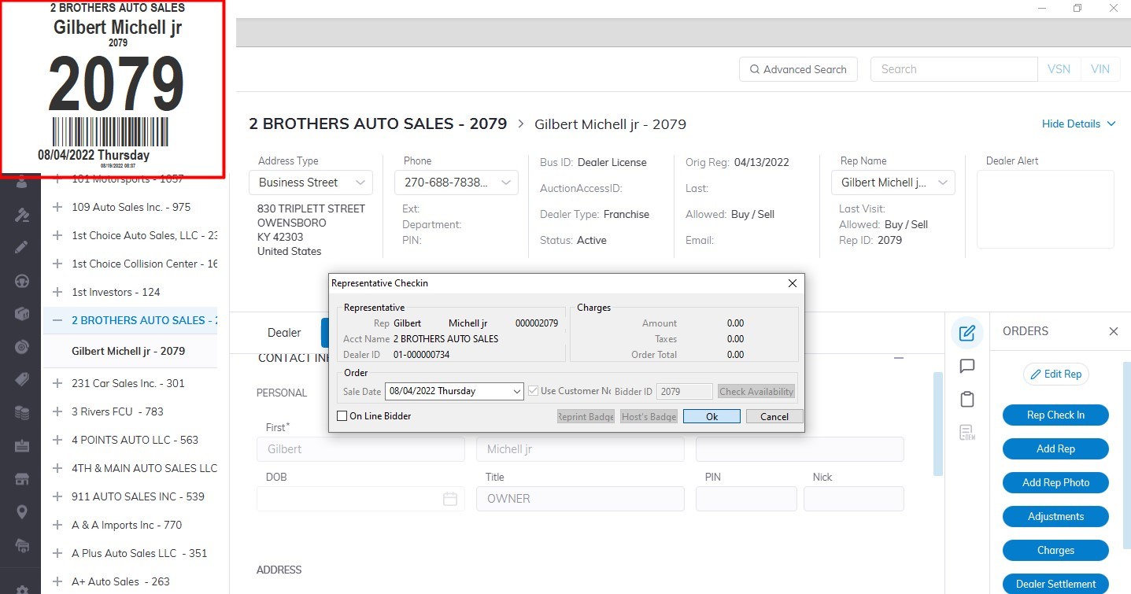Select the price tag sidebar icon
Viewport: 1131px width, 594px height.
tap(22, 380)
